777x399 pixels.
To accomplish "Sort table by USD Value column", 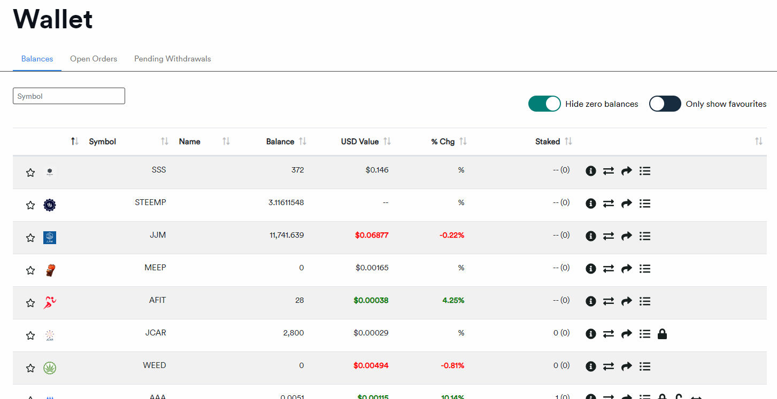I will 360,142.
